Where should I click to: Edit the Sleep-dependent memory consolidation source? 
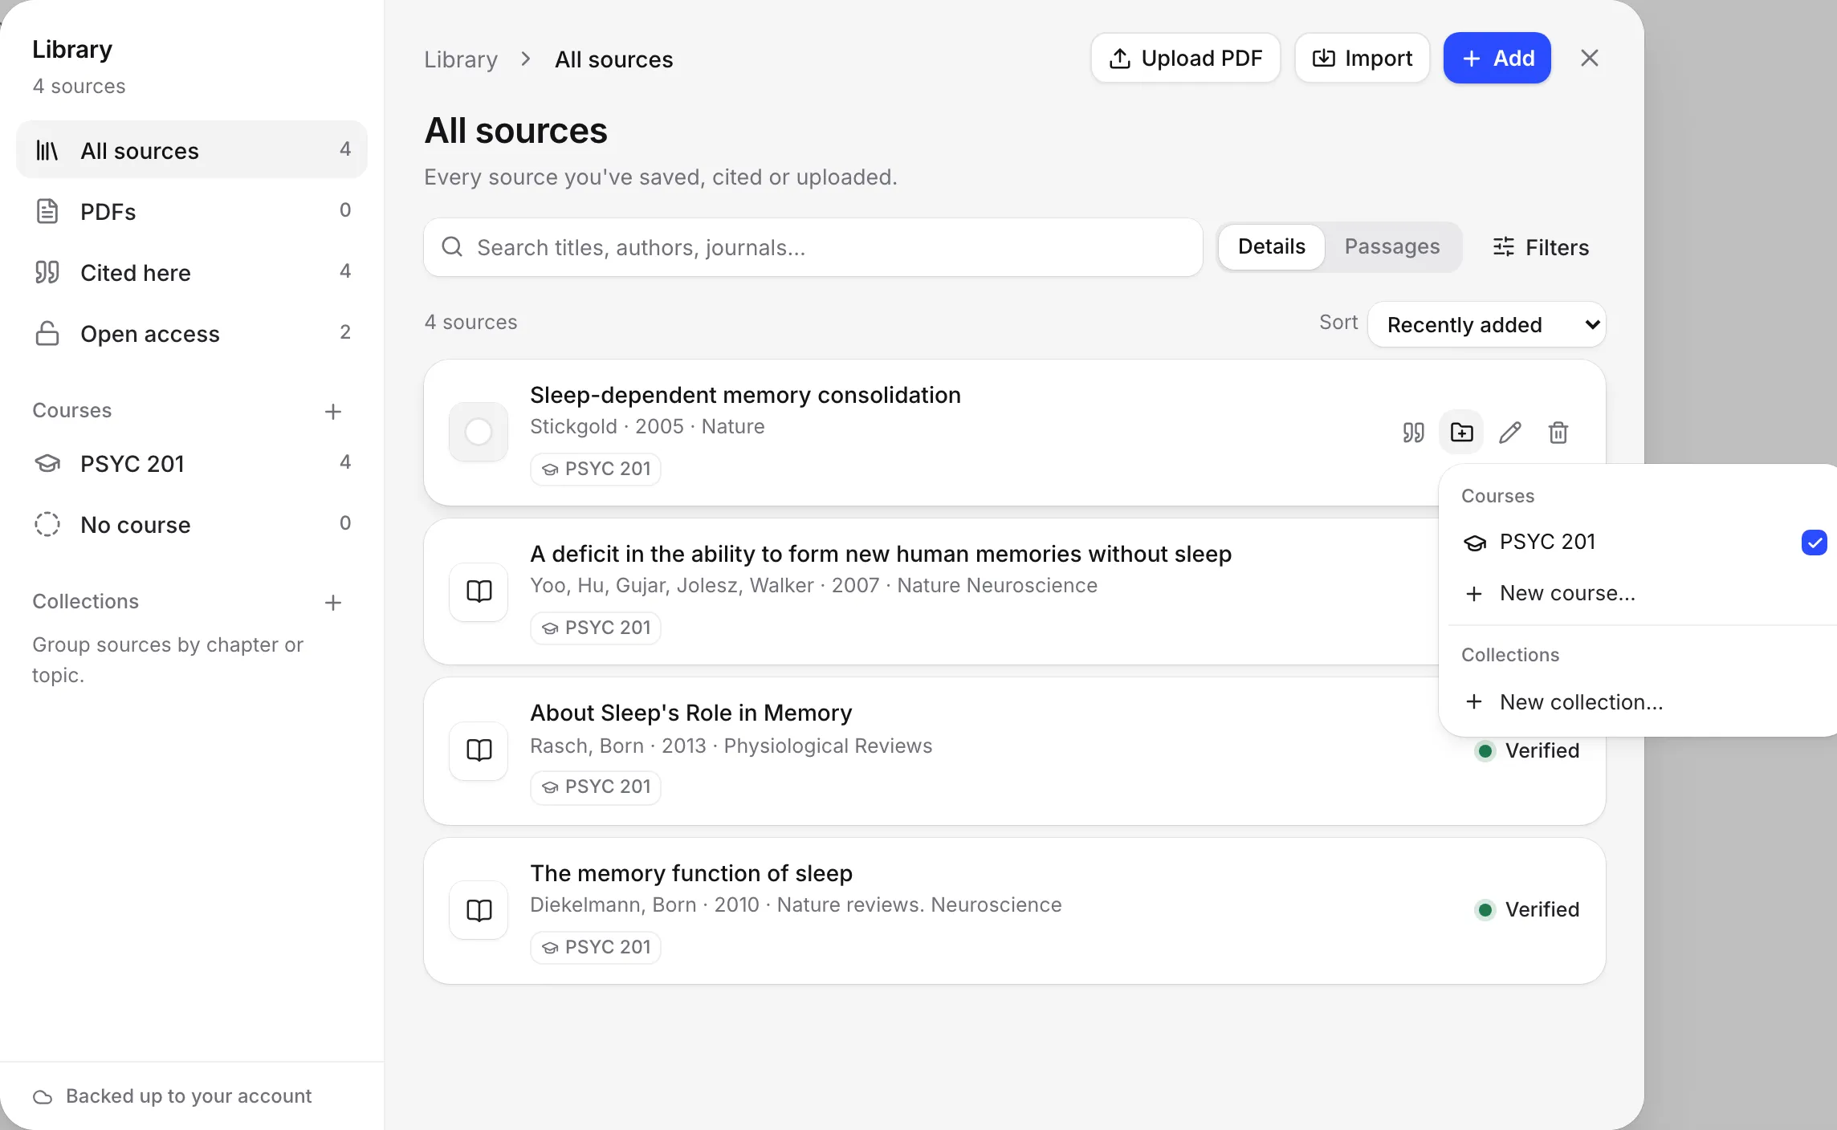(x=1509, y=433)
